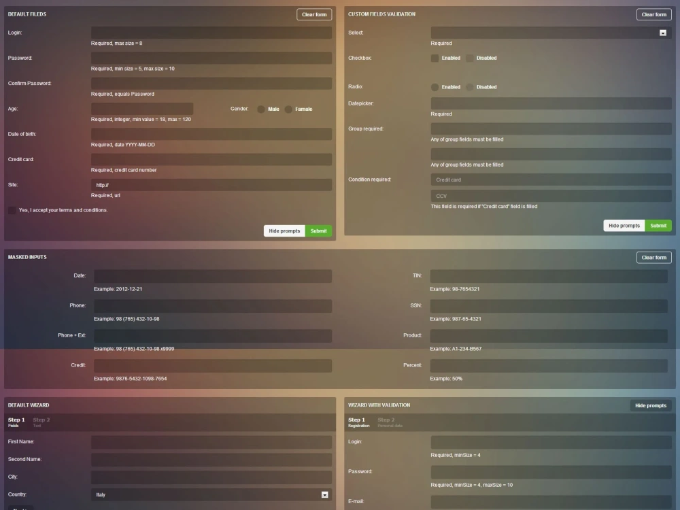The height and width of the screenshot is (510, 680).
Task: Focus the masked Phone input
Action: [212, 306]
